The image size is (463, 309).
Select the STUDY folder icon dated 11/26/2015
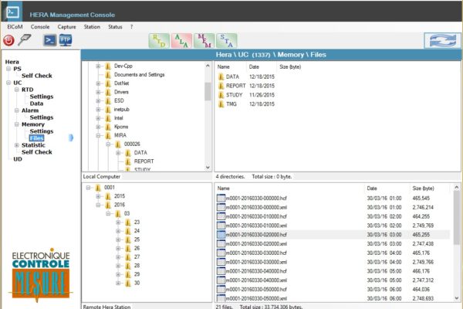point(221,95)
